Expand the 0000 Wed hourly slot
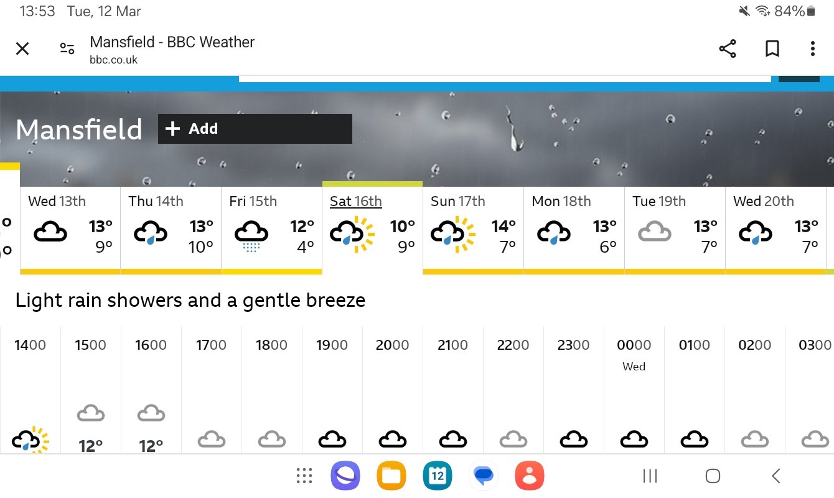834x498 pixels. click(x=634, y=390)
